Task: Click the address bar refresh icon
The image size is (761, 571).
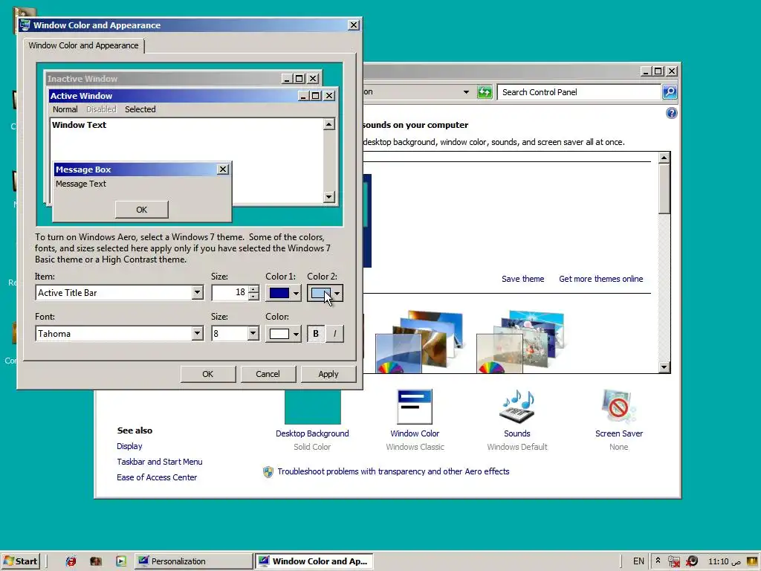Action: click(485, 91)
